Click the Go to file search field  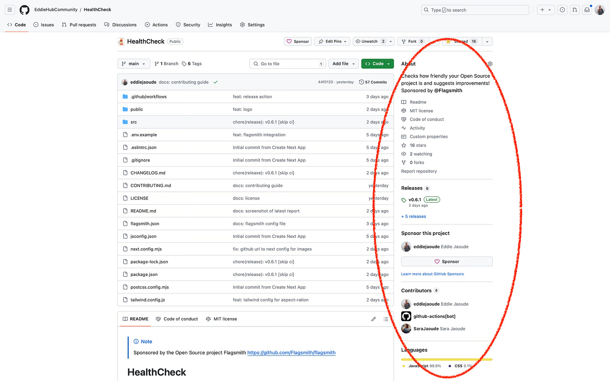[x=287, y=64]
